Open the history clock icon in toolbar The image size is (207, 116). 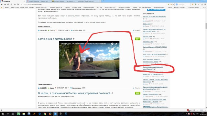(18, 5)
